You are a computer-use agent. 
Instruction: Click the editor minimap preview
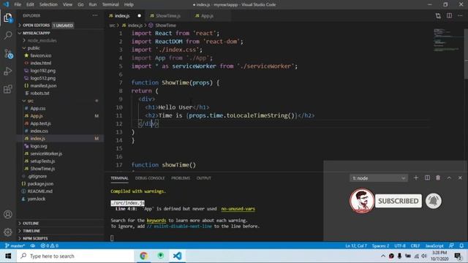point(447,40)
